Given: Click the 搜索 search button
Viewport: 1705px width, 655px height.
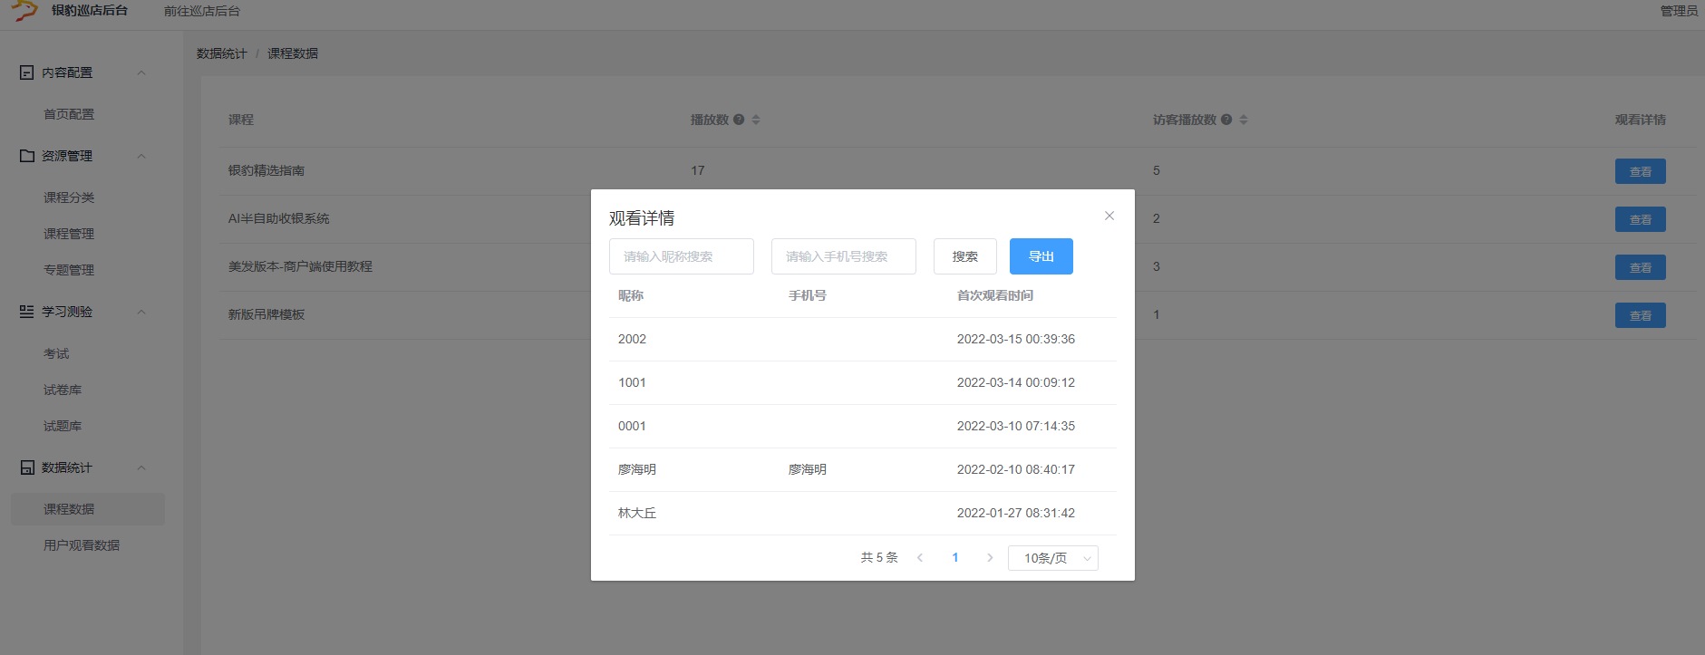Looking at the screenshot, I should (964, 256).
